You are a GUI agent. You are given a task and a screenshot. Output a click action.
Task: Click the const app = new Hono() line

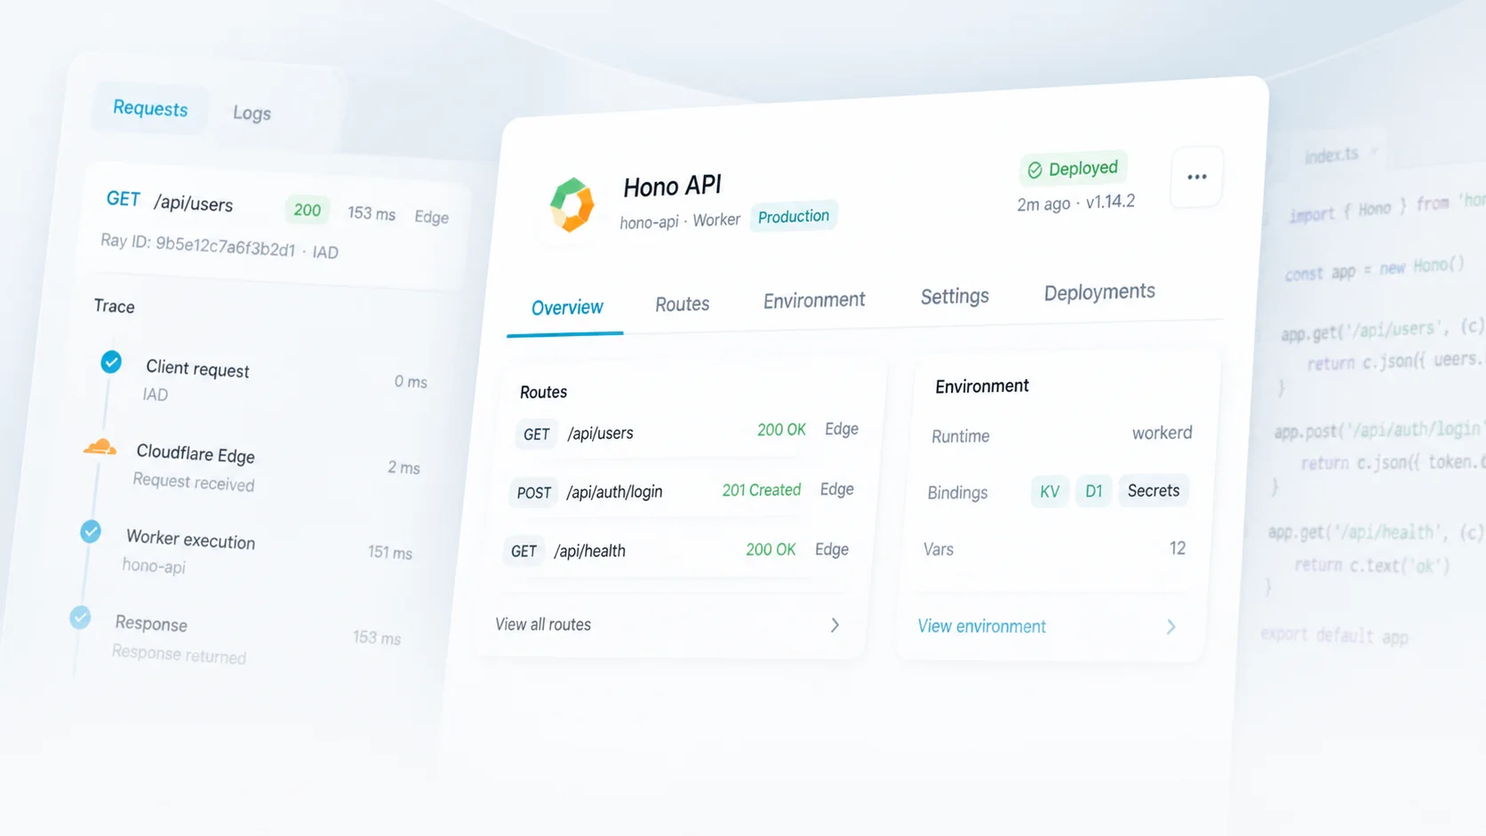[1374, 268]
